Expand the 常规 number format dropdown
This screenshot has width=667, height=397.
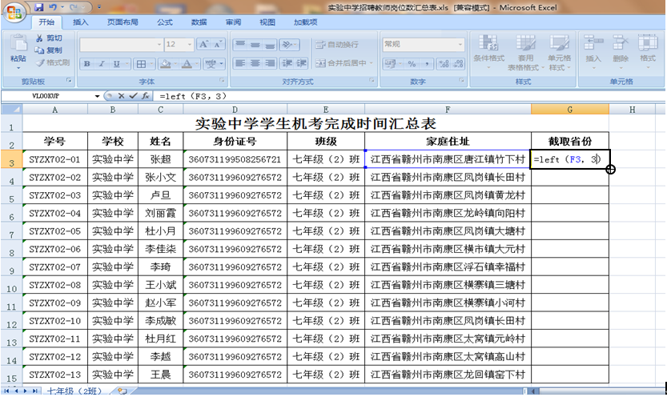pos(460,44)
